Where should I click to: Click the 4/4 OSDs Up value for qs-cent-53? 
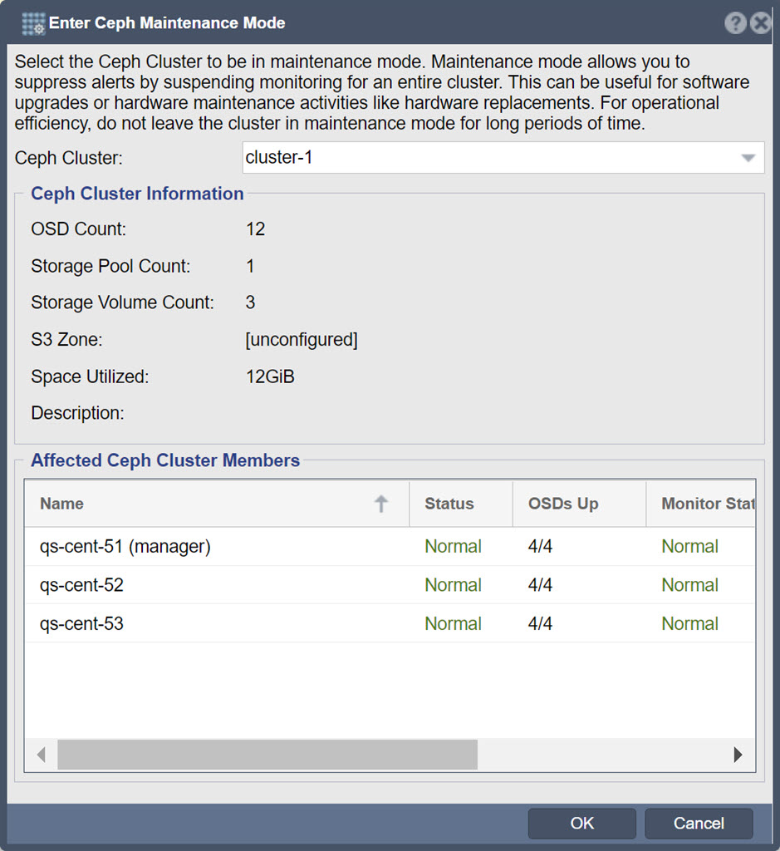coord(540,623)
